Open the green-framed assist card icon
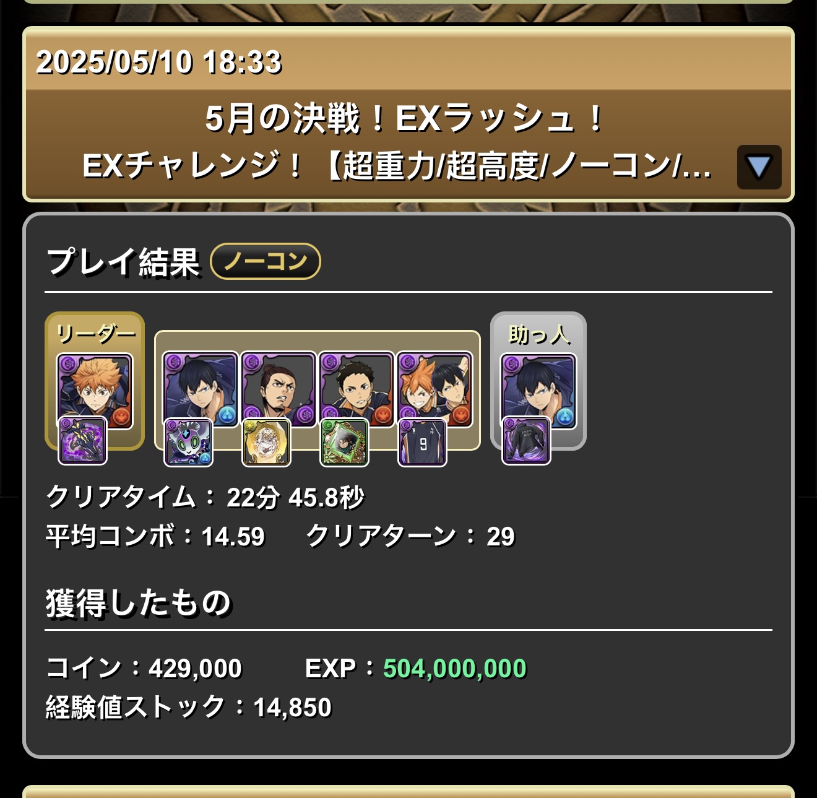This screenshot has width=817, height=798. 344,442
